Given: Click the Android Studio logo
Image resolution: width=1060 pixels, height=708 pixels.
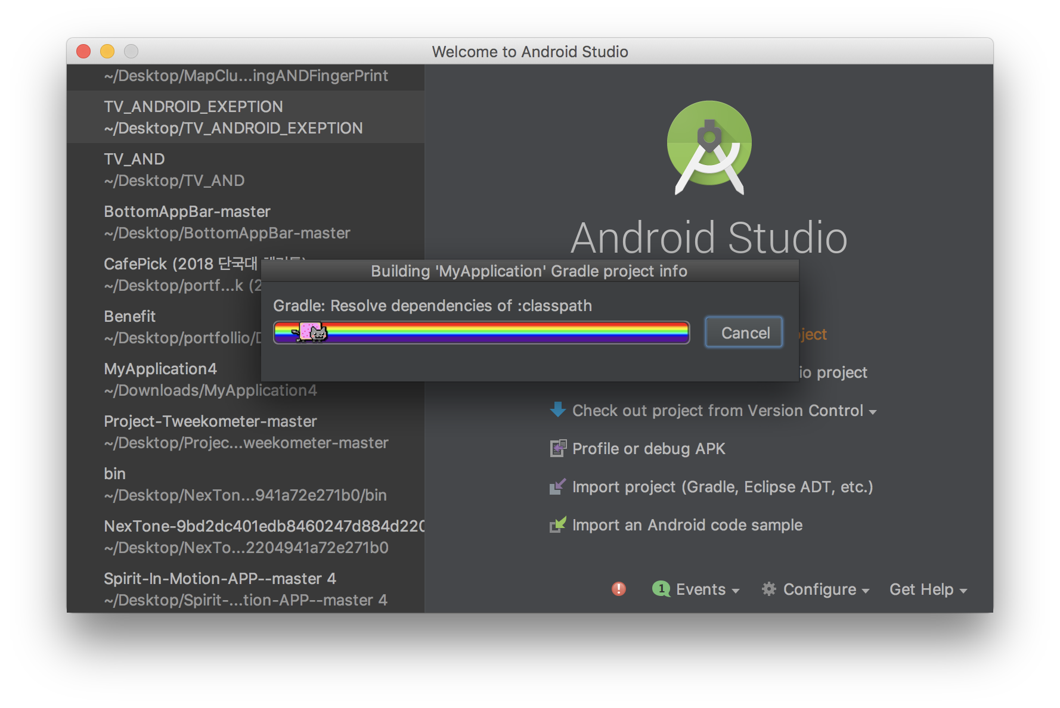Looking at the screenshot, I should [709, 148].
